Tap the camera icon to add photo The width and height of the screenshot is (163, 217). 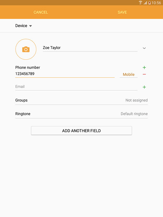[26, 49]
